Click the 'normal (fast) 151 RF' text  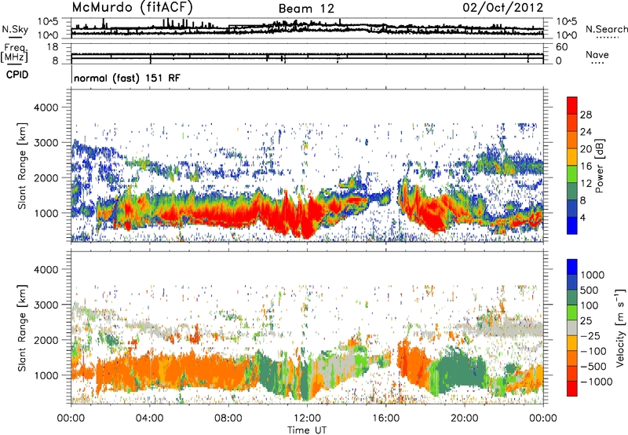tap(127, 78)
